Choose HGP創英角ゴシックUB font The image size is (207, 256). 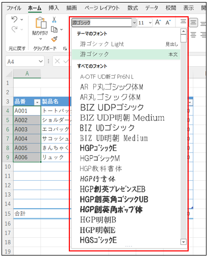126,199
